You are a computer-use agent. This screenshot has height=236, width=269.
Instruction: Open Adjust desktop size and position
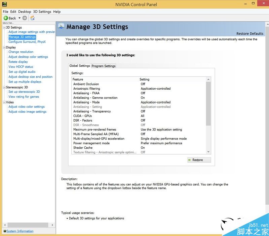pos(31,77)
